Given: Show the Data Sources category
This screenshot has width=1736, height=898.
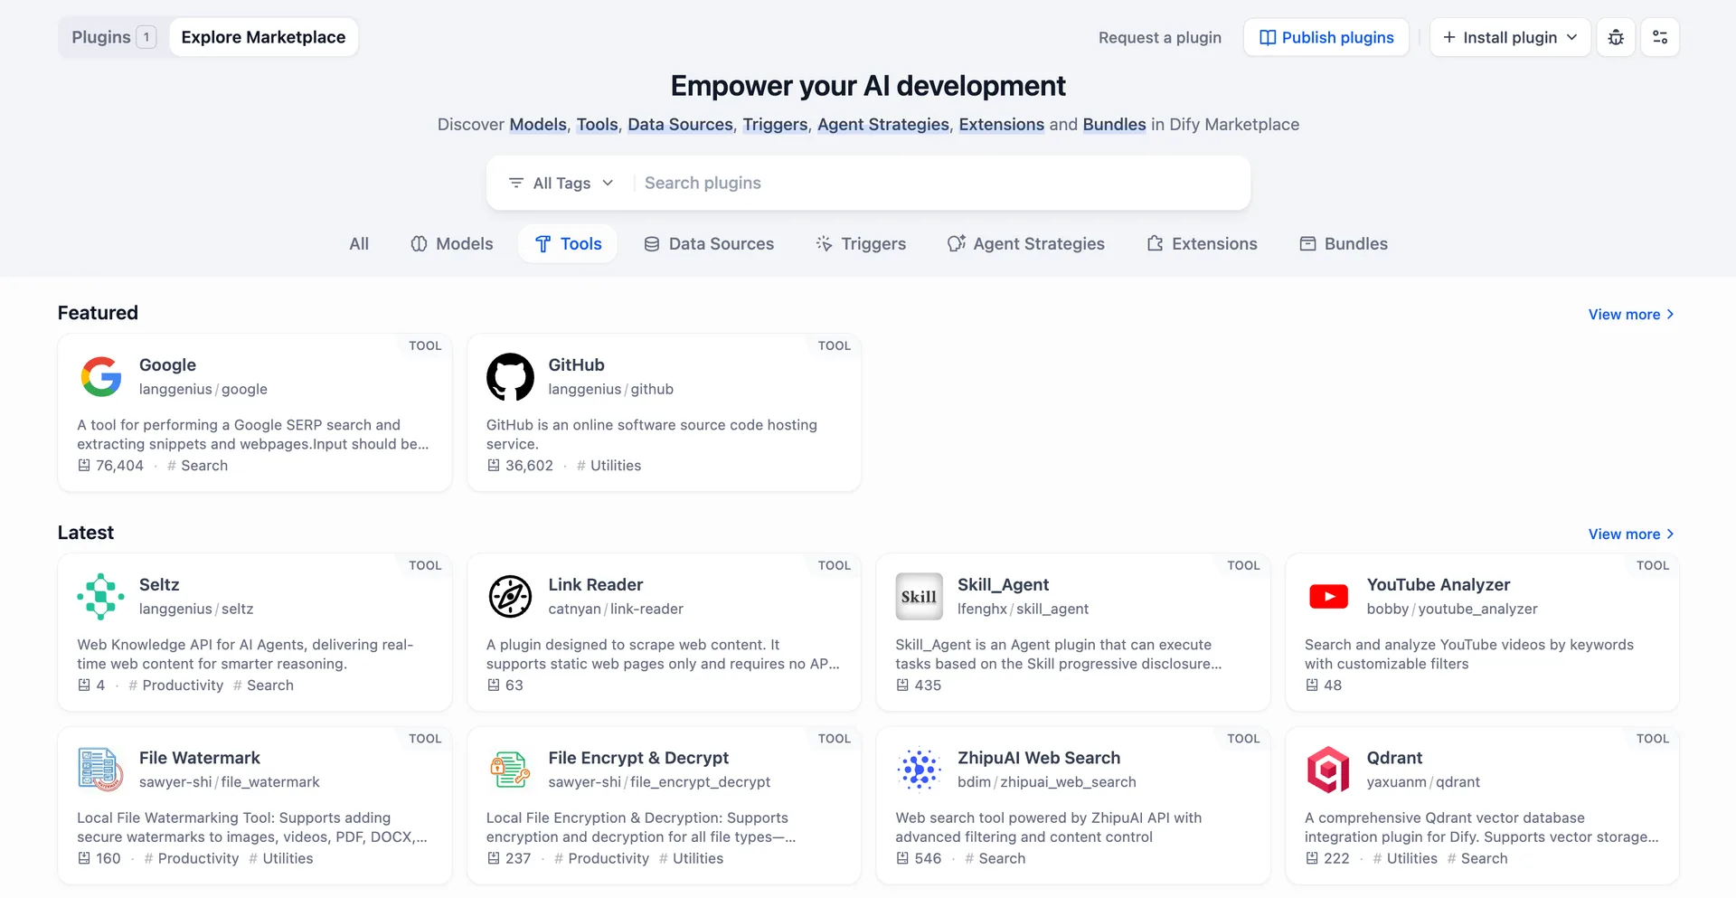Looking at the screenshot, I should [x=709, y=244].
